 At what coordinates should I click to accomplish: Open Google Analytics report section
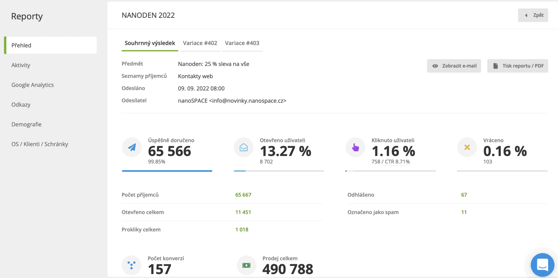pyautogui.click(x=32, y=85)
